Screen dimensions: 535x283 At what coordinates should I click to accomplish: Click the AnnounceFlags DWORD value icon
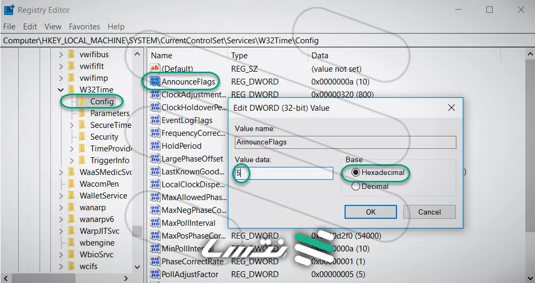pyautogui.click(x=155, y=82)
